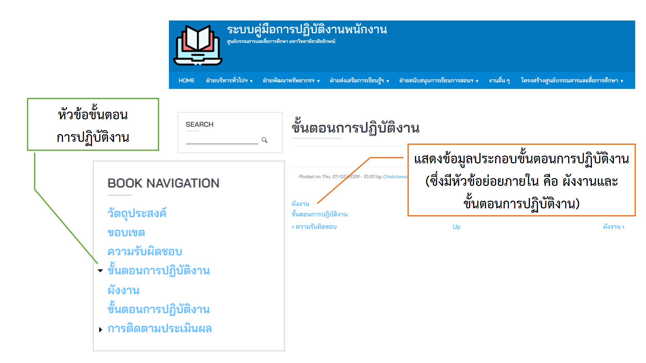Click the site title ระบบคู่มือการปฏิบัติงานพนักงาน

coord(307,30)
